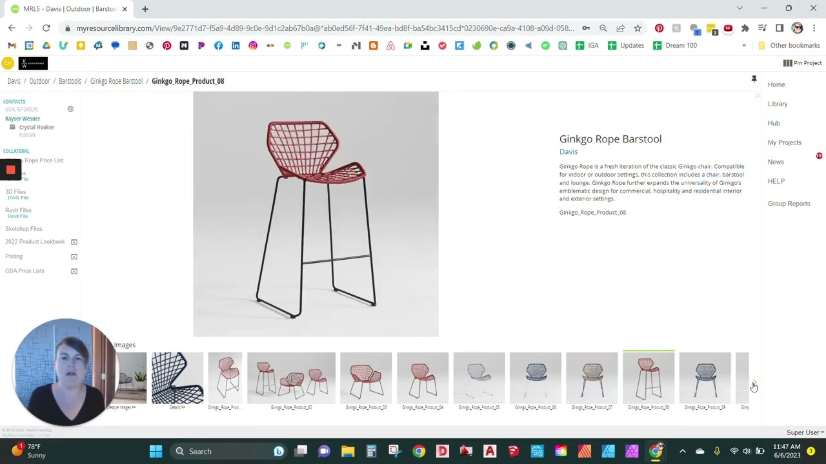Open the Other bookmarks folder

point(789,46)
